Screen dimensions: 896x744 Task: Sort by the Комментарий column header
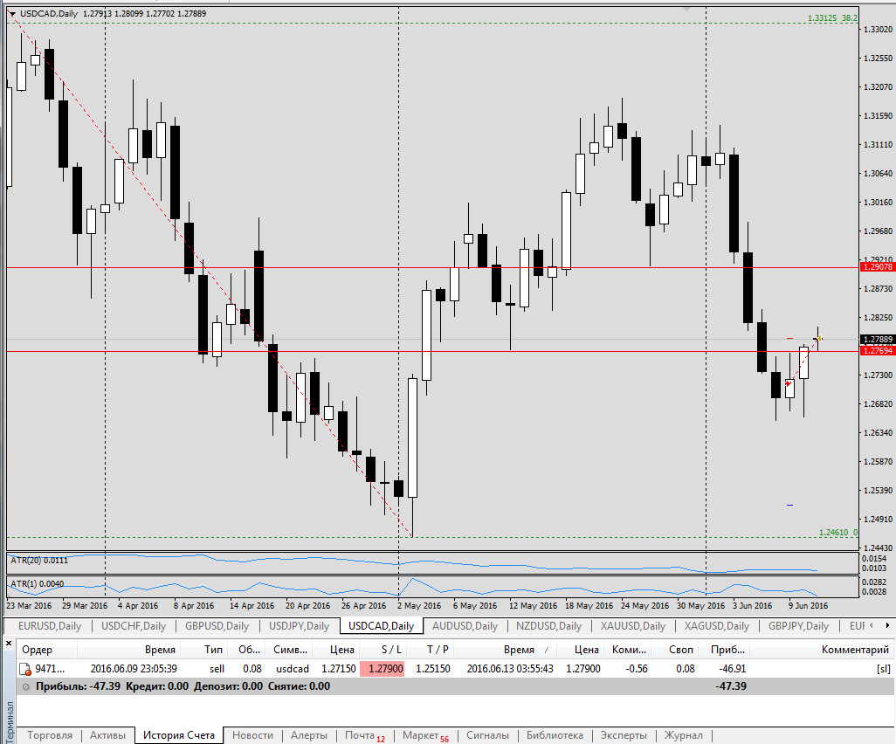pos(822,650)
